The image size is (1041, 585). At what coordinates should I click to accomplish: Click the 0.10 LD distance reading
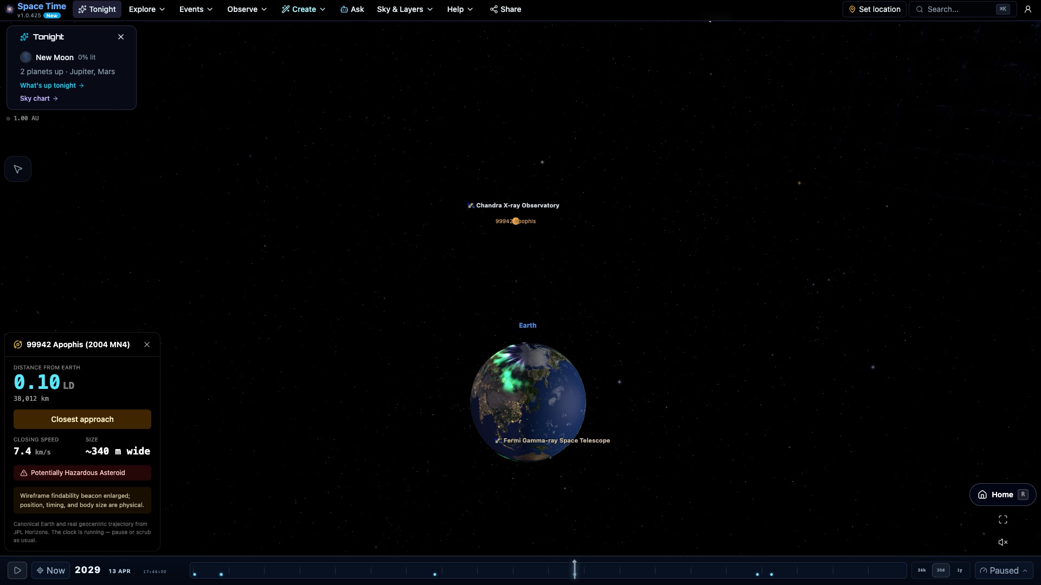click(x=44, y=382)
